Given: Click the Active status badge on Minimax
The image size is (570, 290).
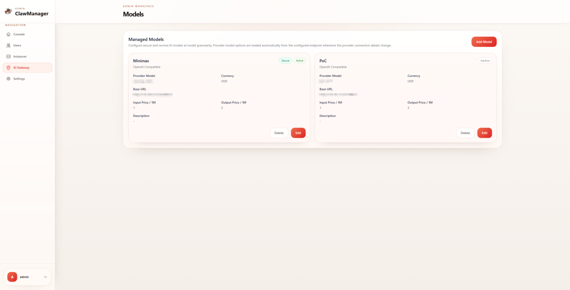Looking at the screenshot, I should point(300,61).
